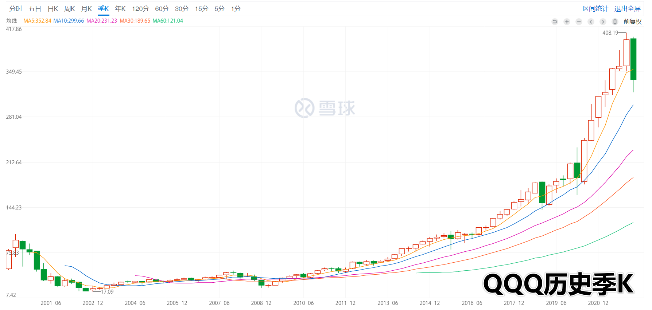Shift chart left with the left arrow icon
This screenshot has height=310, width=652.
click(591, 21)
